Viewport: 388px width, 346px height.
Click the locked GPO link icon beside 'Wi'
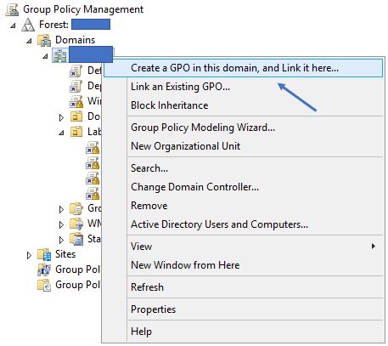[x=76, y=101]
